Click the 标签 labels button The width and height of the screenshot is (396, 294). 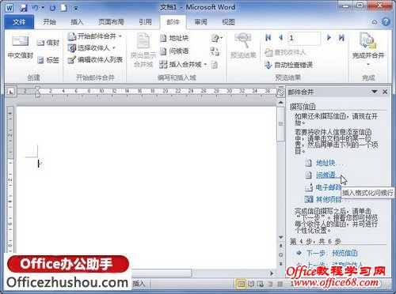48,60
